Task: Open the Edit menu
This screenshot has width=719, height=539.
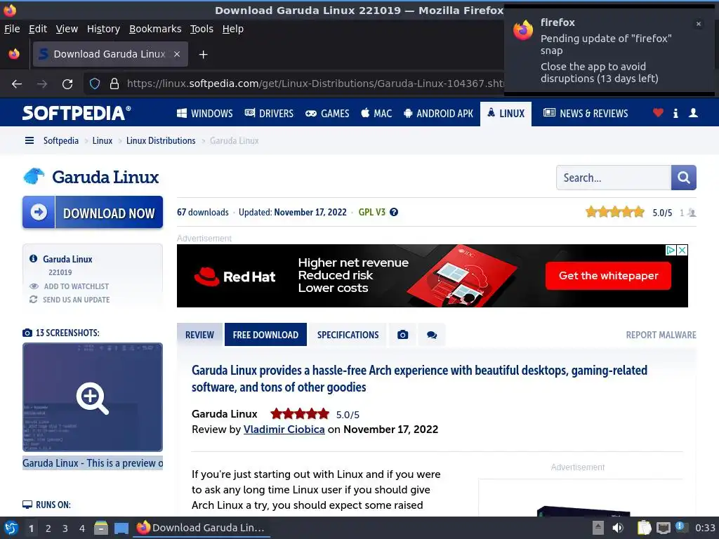Action: click(38, 29)
